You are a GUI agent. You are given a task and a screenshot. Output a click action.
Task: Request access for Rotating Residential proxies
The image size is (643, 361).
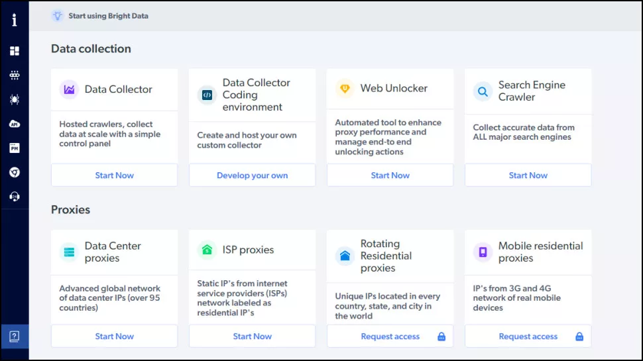[x=390, y=336]
